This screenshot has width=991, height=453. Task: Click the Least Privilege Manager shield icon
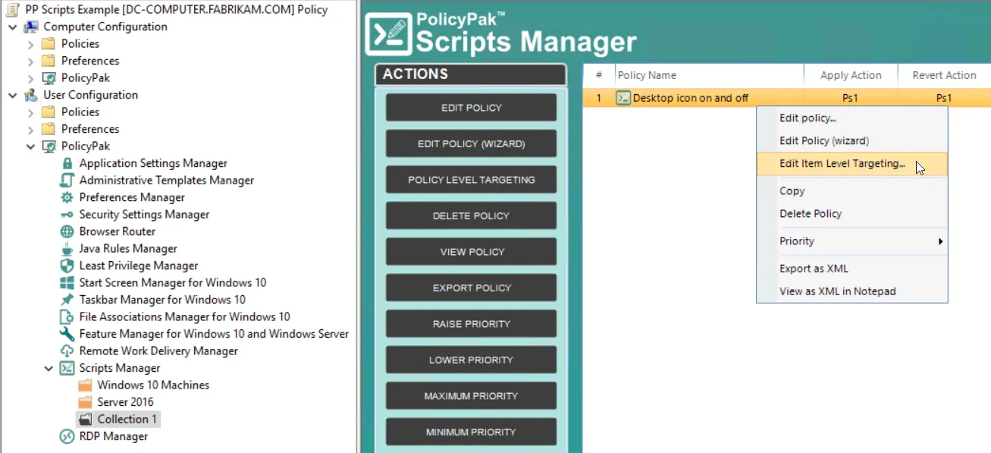pyautogui.click(x=67, y=266)
